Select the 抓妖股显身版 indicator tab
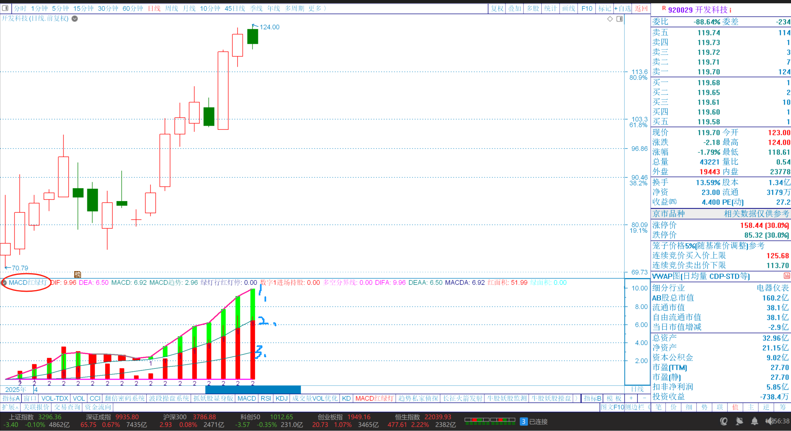 pyautogui.click(x=213, y=398)
